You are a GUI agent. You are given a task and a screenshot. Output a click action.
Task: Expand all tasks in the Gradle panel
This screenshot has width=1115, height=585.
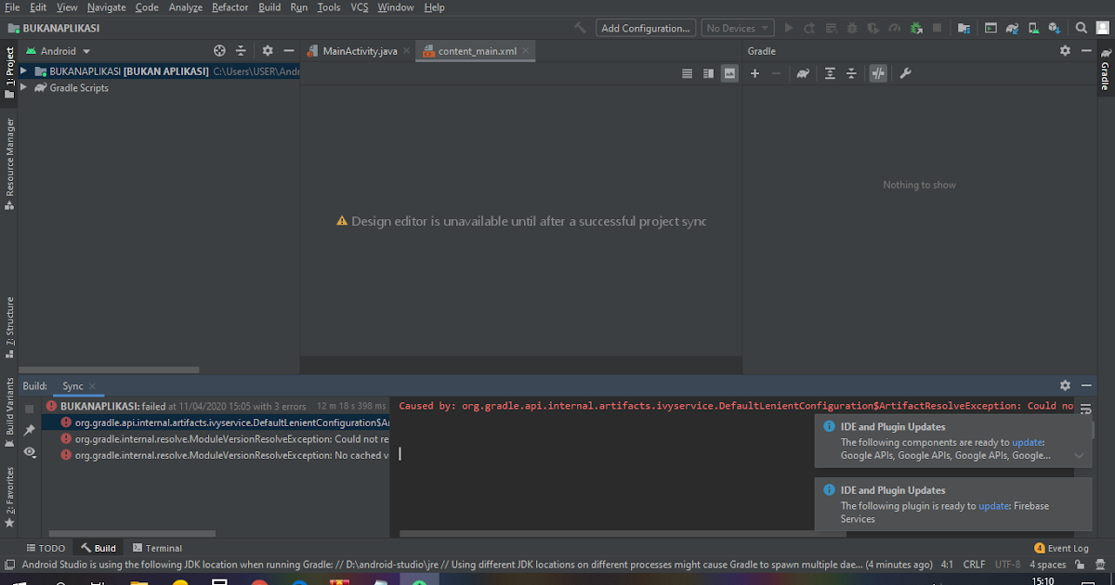pyautogui.click(x=829, y=73)
